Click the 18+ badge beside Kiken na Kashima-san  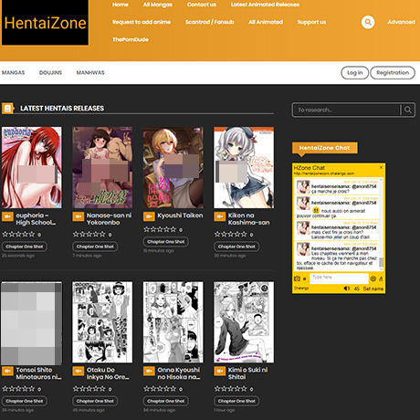(x=219, y=216)
